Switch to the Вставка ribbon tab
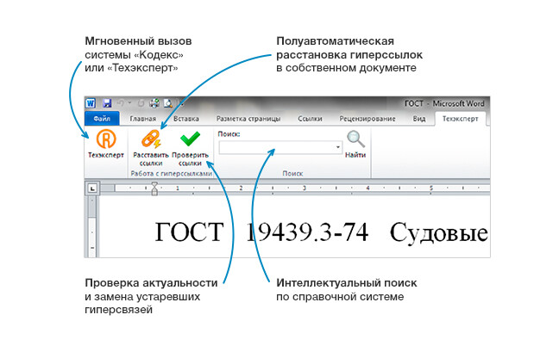 186,119
